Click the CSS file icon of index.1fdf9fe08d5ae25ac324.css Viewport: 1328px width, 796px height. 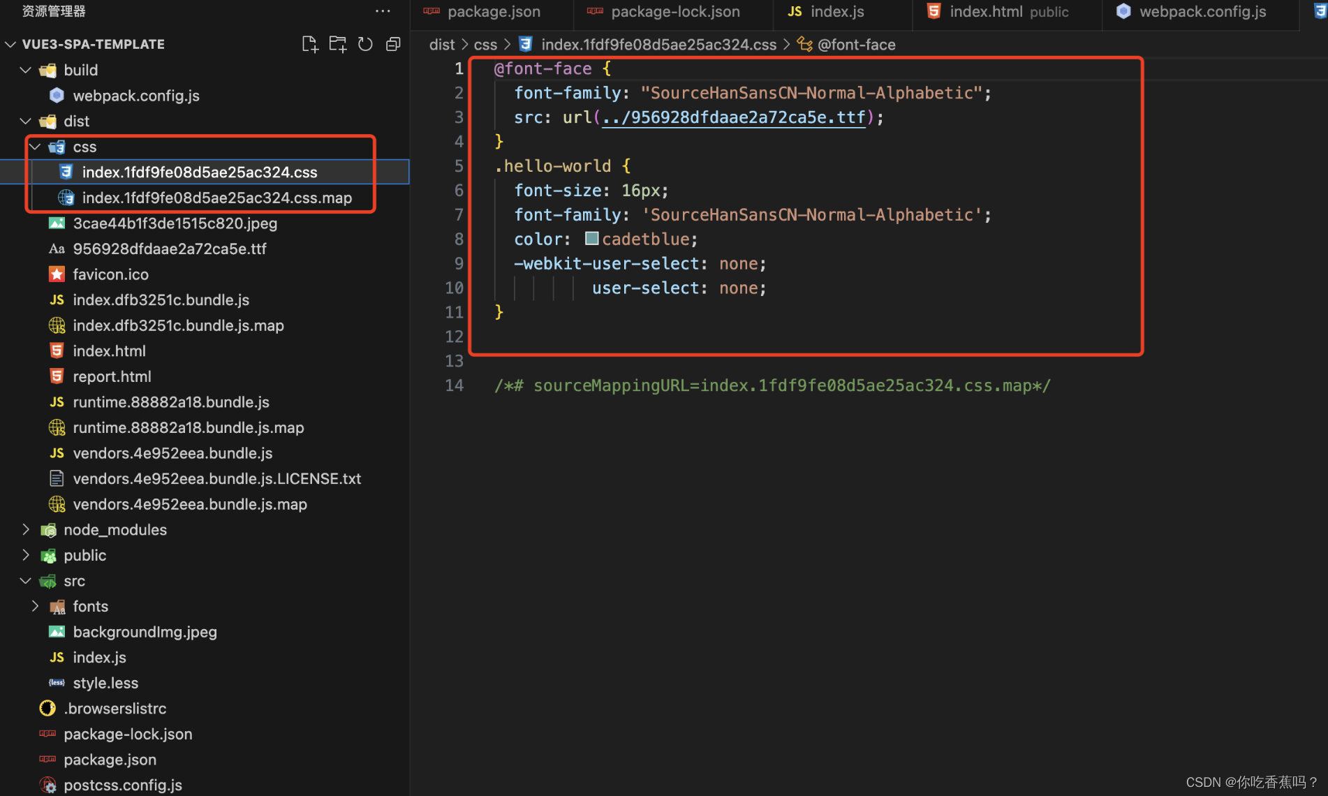click(x=66, y=172)
